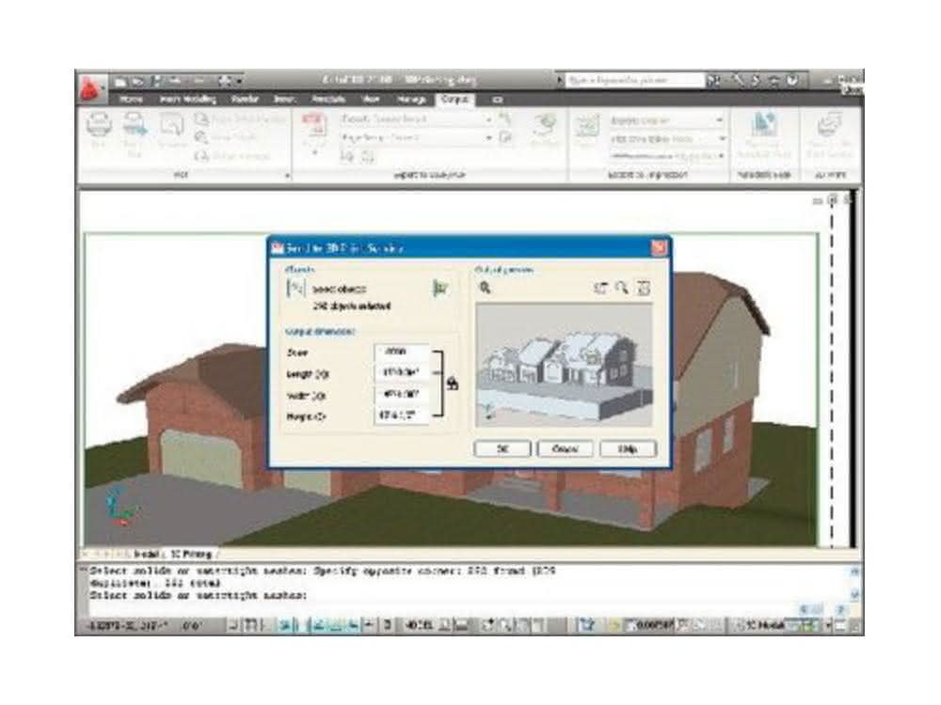This screenshot has width=941, height=705.
Task: Click the View Details icon in Plot panel
Action: (x=201, y=138)
